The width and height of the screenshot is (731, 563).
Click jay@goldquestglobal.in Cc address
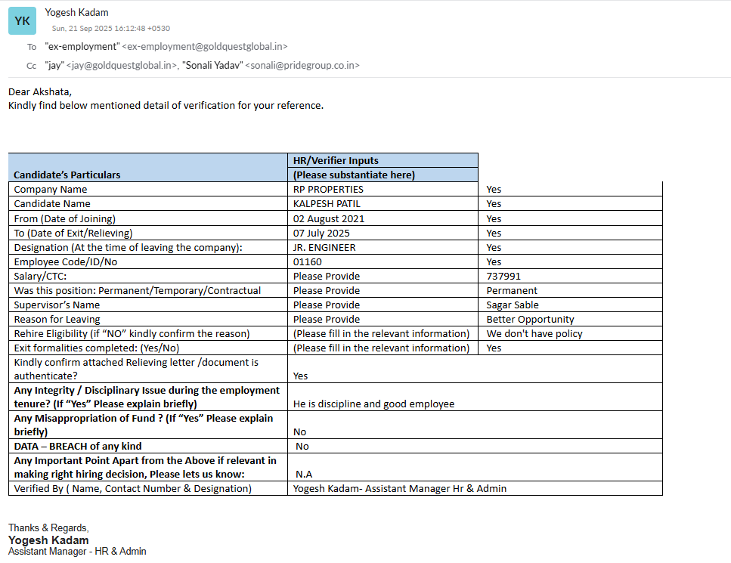[122, 65]
